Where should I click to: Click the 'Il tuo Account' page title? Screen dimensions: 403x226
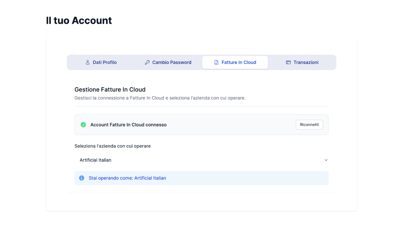79,20
